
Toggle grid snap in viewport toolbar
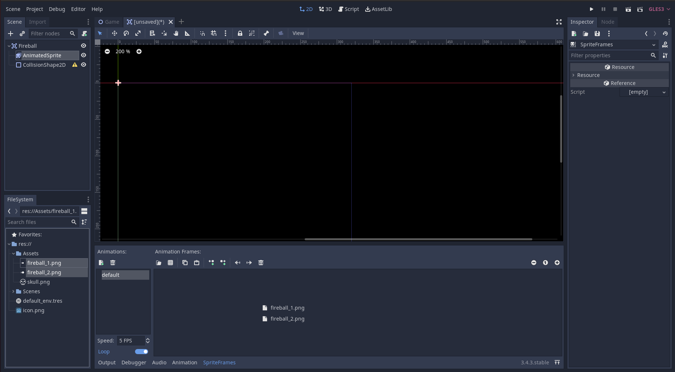click(x=214, y=33)
